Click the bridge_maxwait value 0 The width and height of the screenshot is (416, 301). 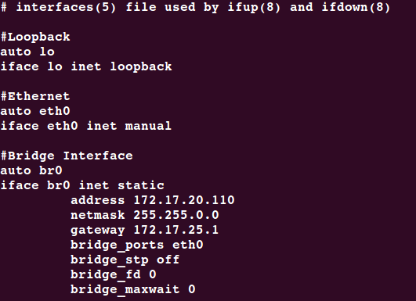(x=192, y=288)
